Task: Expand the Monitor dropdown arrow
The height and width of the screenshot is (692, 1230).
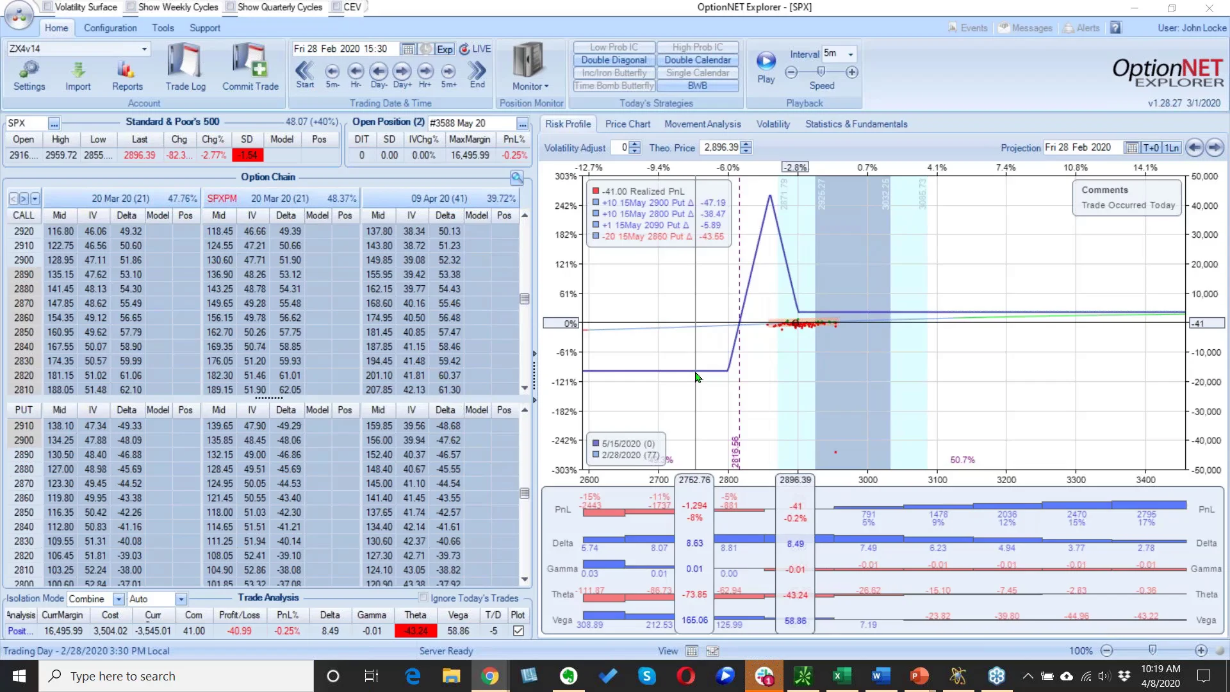Action: point(546,86)
